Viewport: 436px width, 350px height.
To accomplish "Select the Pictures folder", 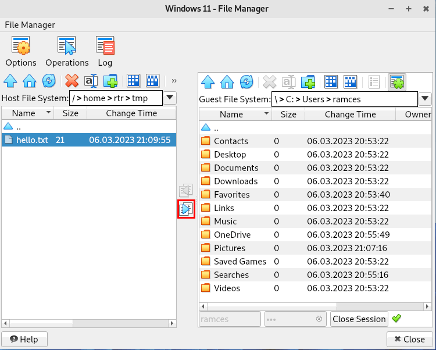I will 315,248.
